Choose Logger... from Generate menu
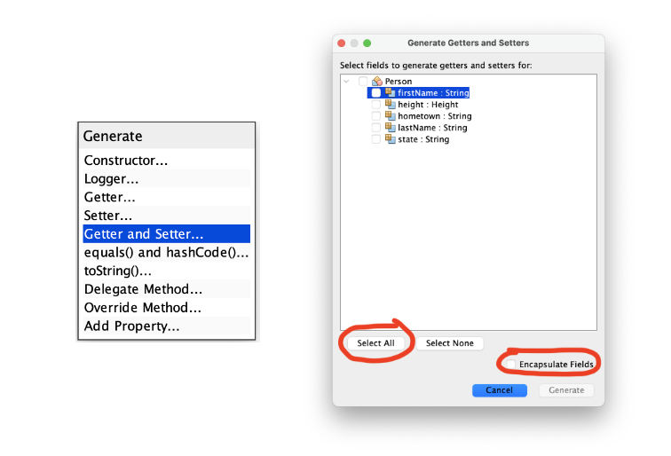671x456 pixels. 167,178
